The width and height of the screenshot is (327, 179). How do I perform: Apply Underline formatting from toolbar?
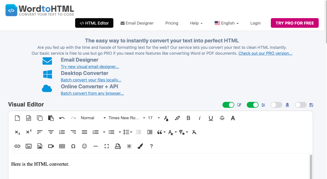(x=211, y=118)
